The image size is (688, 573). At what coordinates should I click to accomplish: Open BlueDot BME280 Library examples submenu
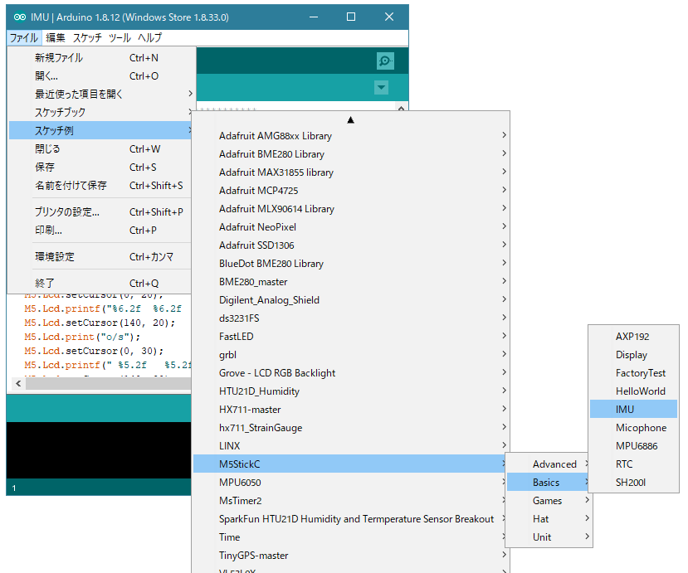[x=351, y=264]
